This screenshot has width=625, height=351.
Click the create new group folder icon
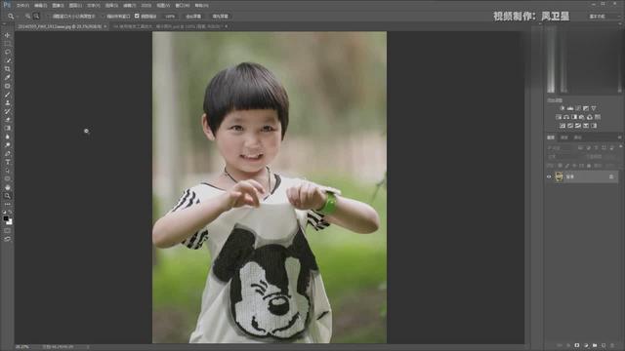595,345
